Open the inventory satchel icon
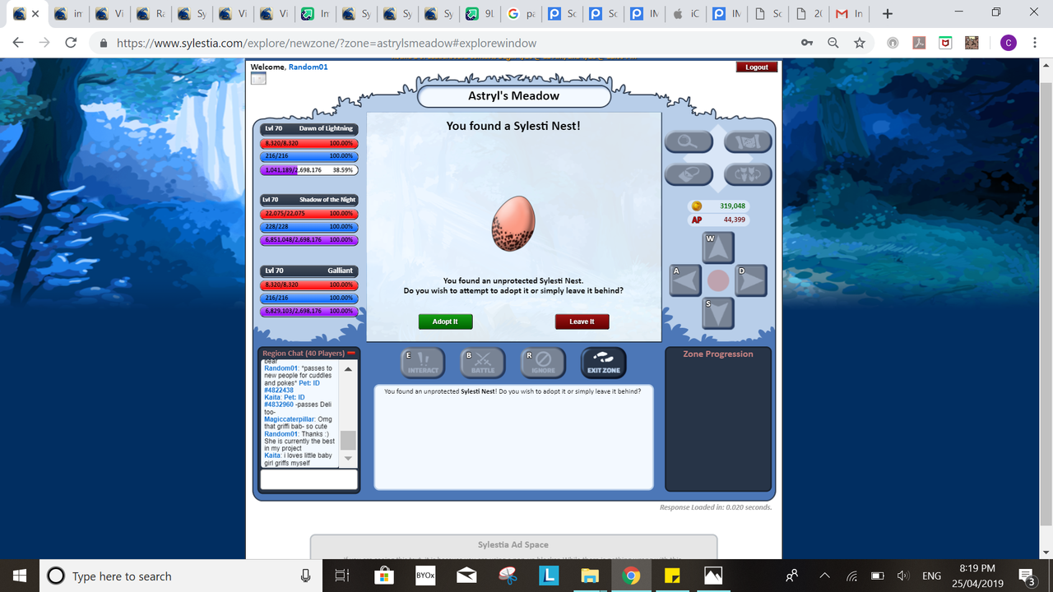The image size is (1053, 592). coord(689,174)
